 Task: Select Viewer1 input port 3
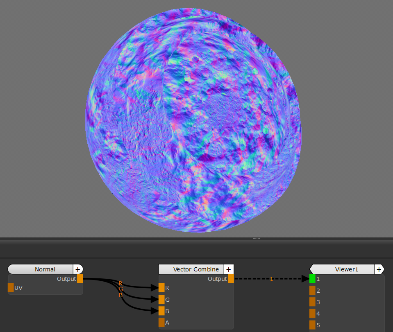(312, 302)
